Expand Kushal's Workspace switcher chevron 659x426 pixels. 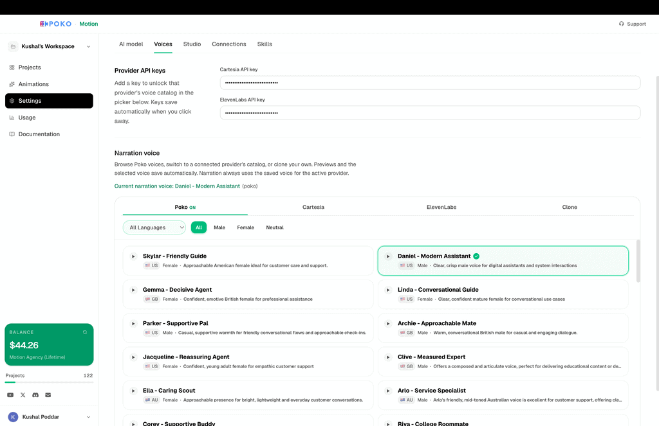(88, 47)
